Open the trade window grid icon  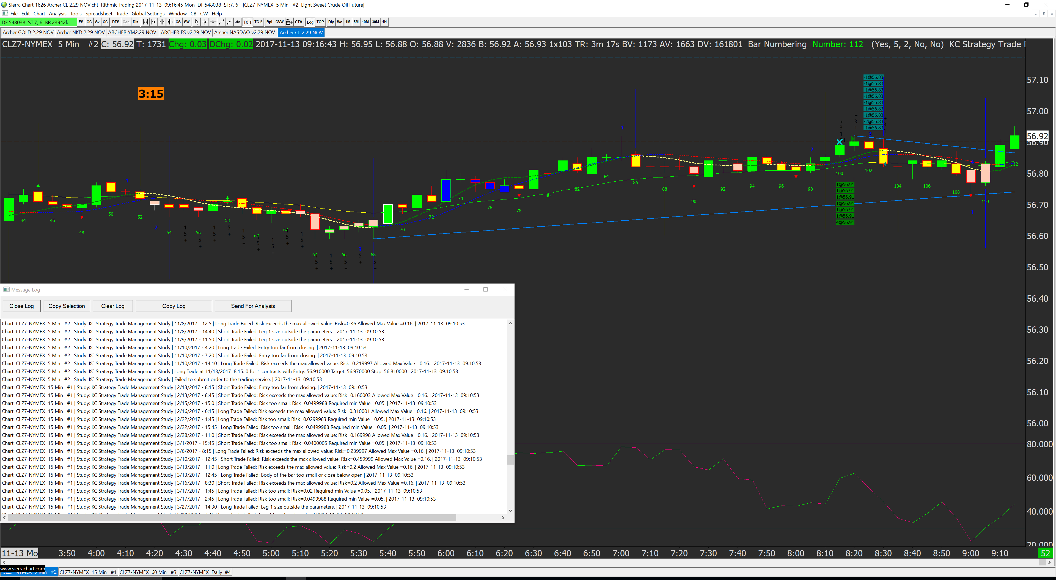pyautogui.click(x=289, y=22)
